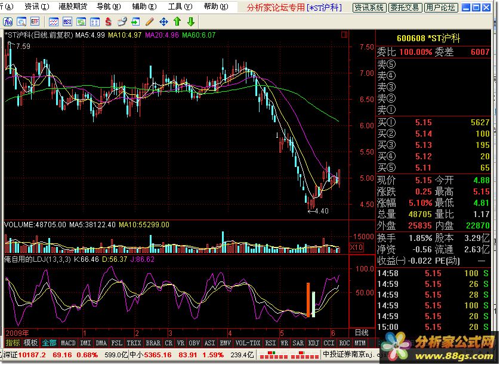
Task: Open the multi-window grid layout icon
Action: (95, 21)
